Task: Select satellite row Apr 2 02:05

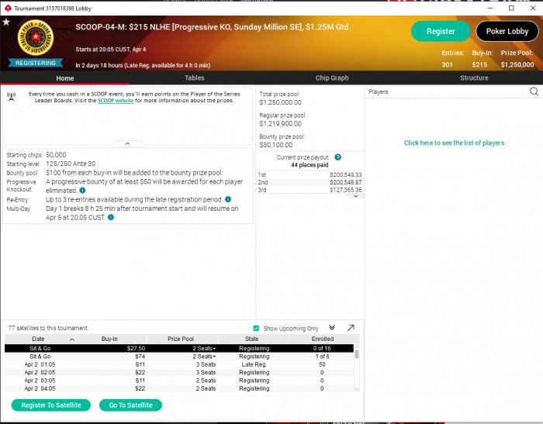Action: 179,372
